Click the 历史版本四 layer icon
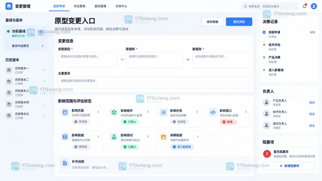This screenshot has height=181, width=322. click(x=9, y=104)
